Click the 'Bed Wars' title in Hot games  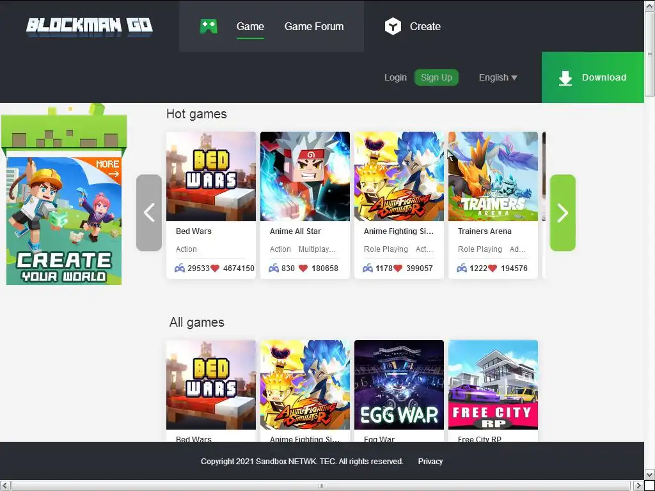(x=193, y=231)
